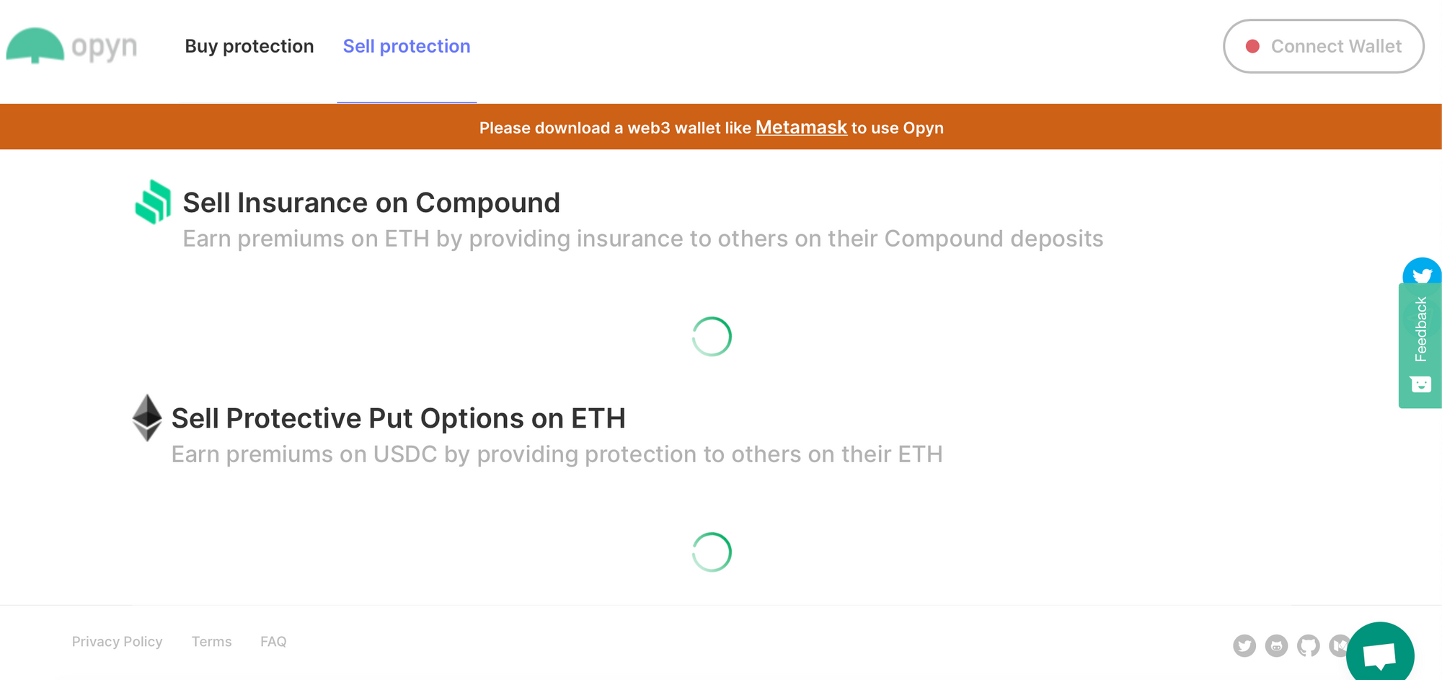
Task: Open the gray Twitter footer icon
Action: click(1244, 645)
